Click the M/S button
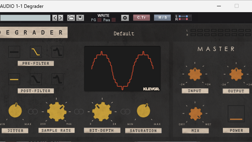The image size is (252, 142). 162,18
